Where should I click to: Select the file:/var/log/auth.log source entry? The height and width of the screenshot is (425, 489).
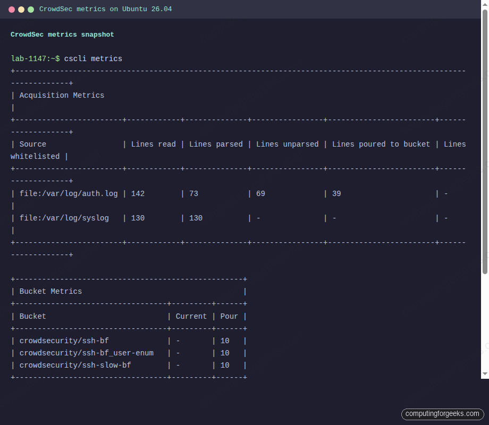(69, 193)
